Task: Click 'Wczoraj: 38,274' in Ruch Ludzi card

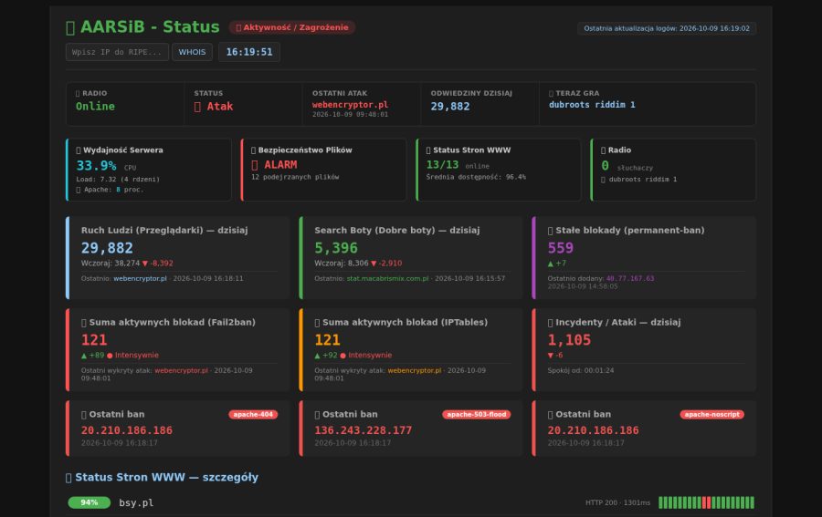Action: pyautogui.click(x=111, y=264)
